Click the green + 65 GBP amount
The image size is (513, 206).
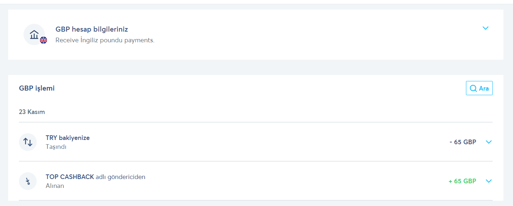[462, 181]
